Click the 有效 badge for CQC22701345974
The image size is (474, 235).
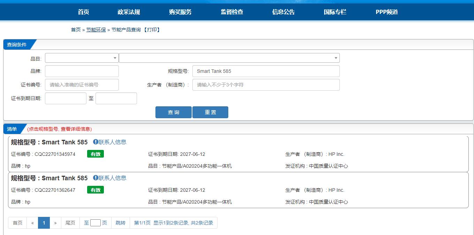click(95, 154)
